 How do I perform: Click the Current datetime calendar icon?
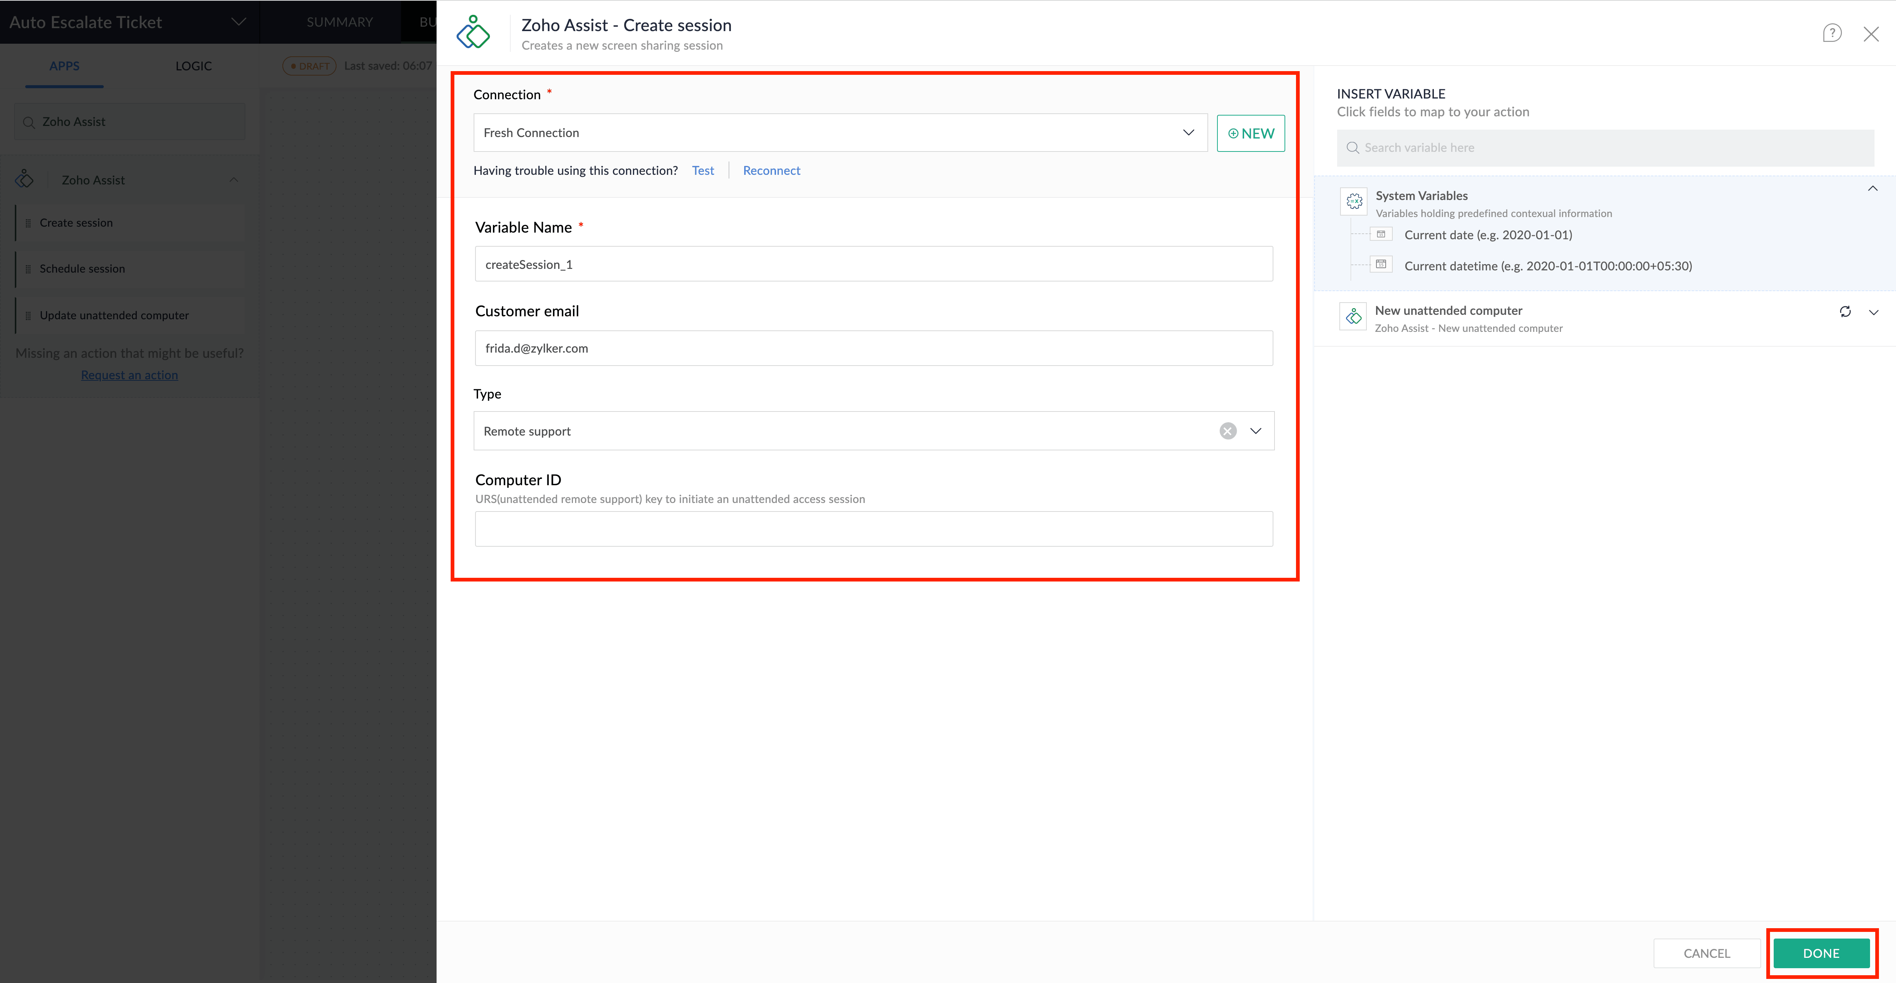(1381, 265)
